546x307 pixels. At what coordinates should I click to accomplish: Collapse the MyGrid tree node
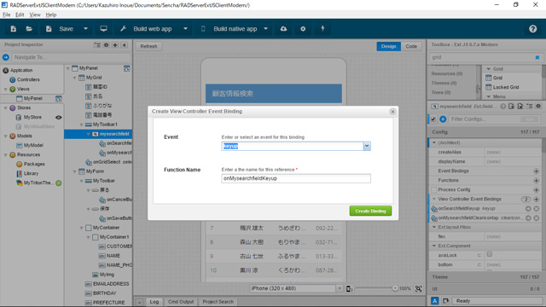(x=74, y=78)
